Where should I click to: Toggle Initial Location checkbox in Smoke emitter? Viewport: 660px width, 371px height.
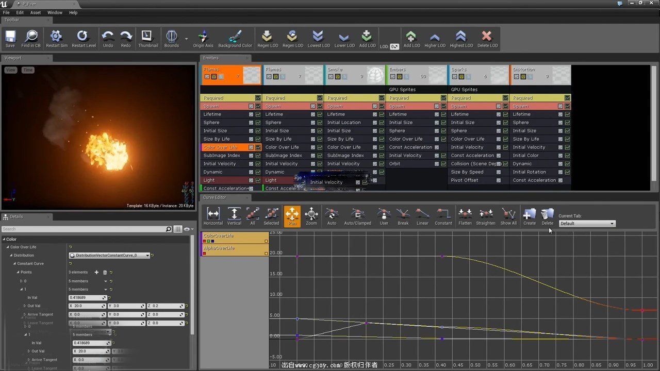[375, 123]
